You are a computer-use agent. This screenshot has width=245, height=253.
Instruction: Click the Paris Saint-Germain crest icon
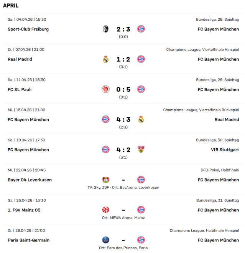105,240
